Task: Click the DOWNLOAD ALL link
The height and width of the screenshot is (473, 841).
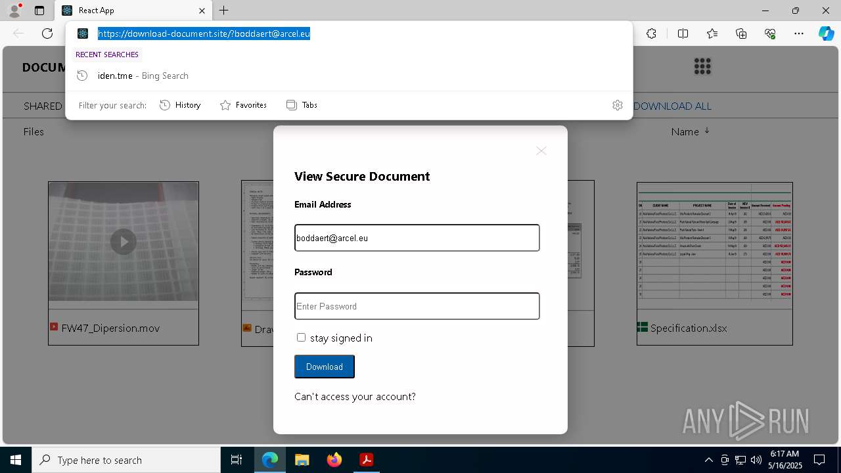Action: 672,106
